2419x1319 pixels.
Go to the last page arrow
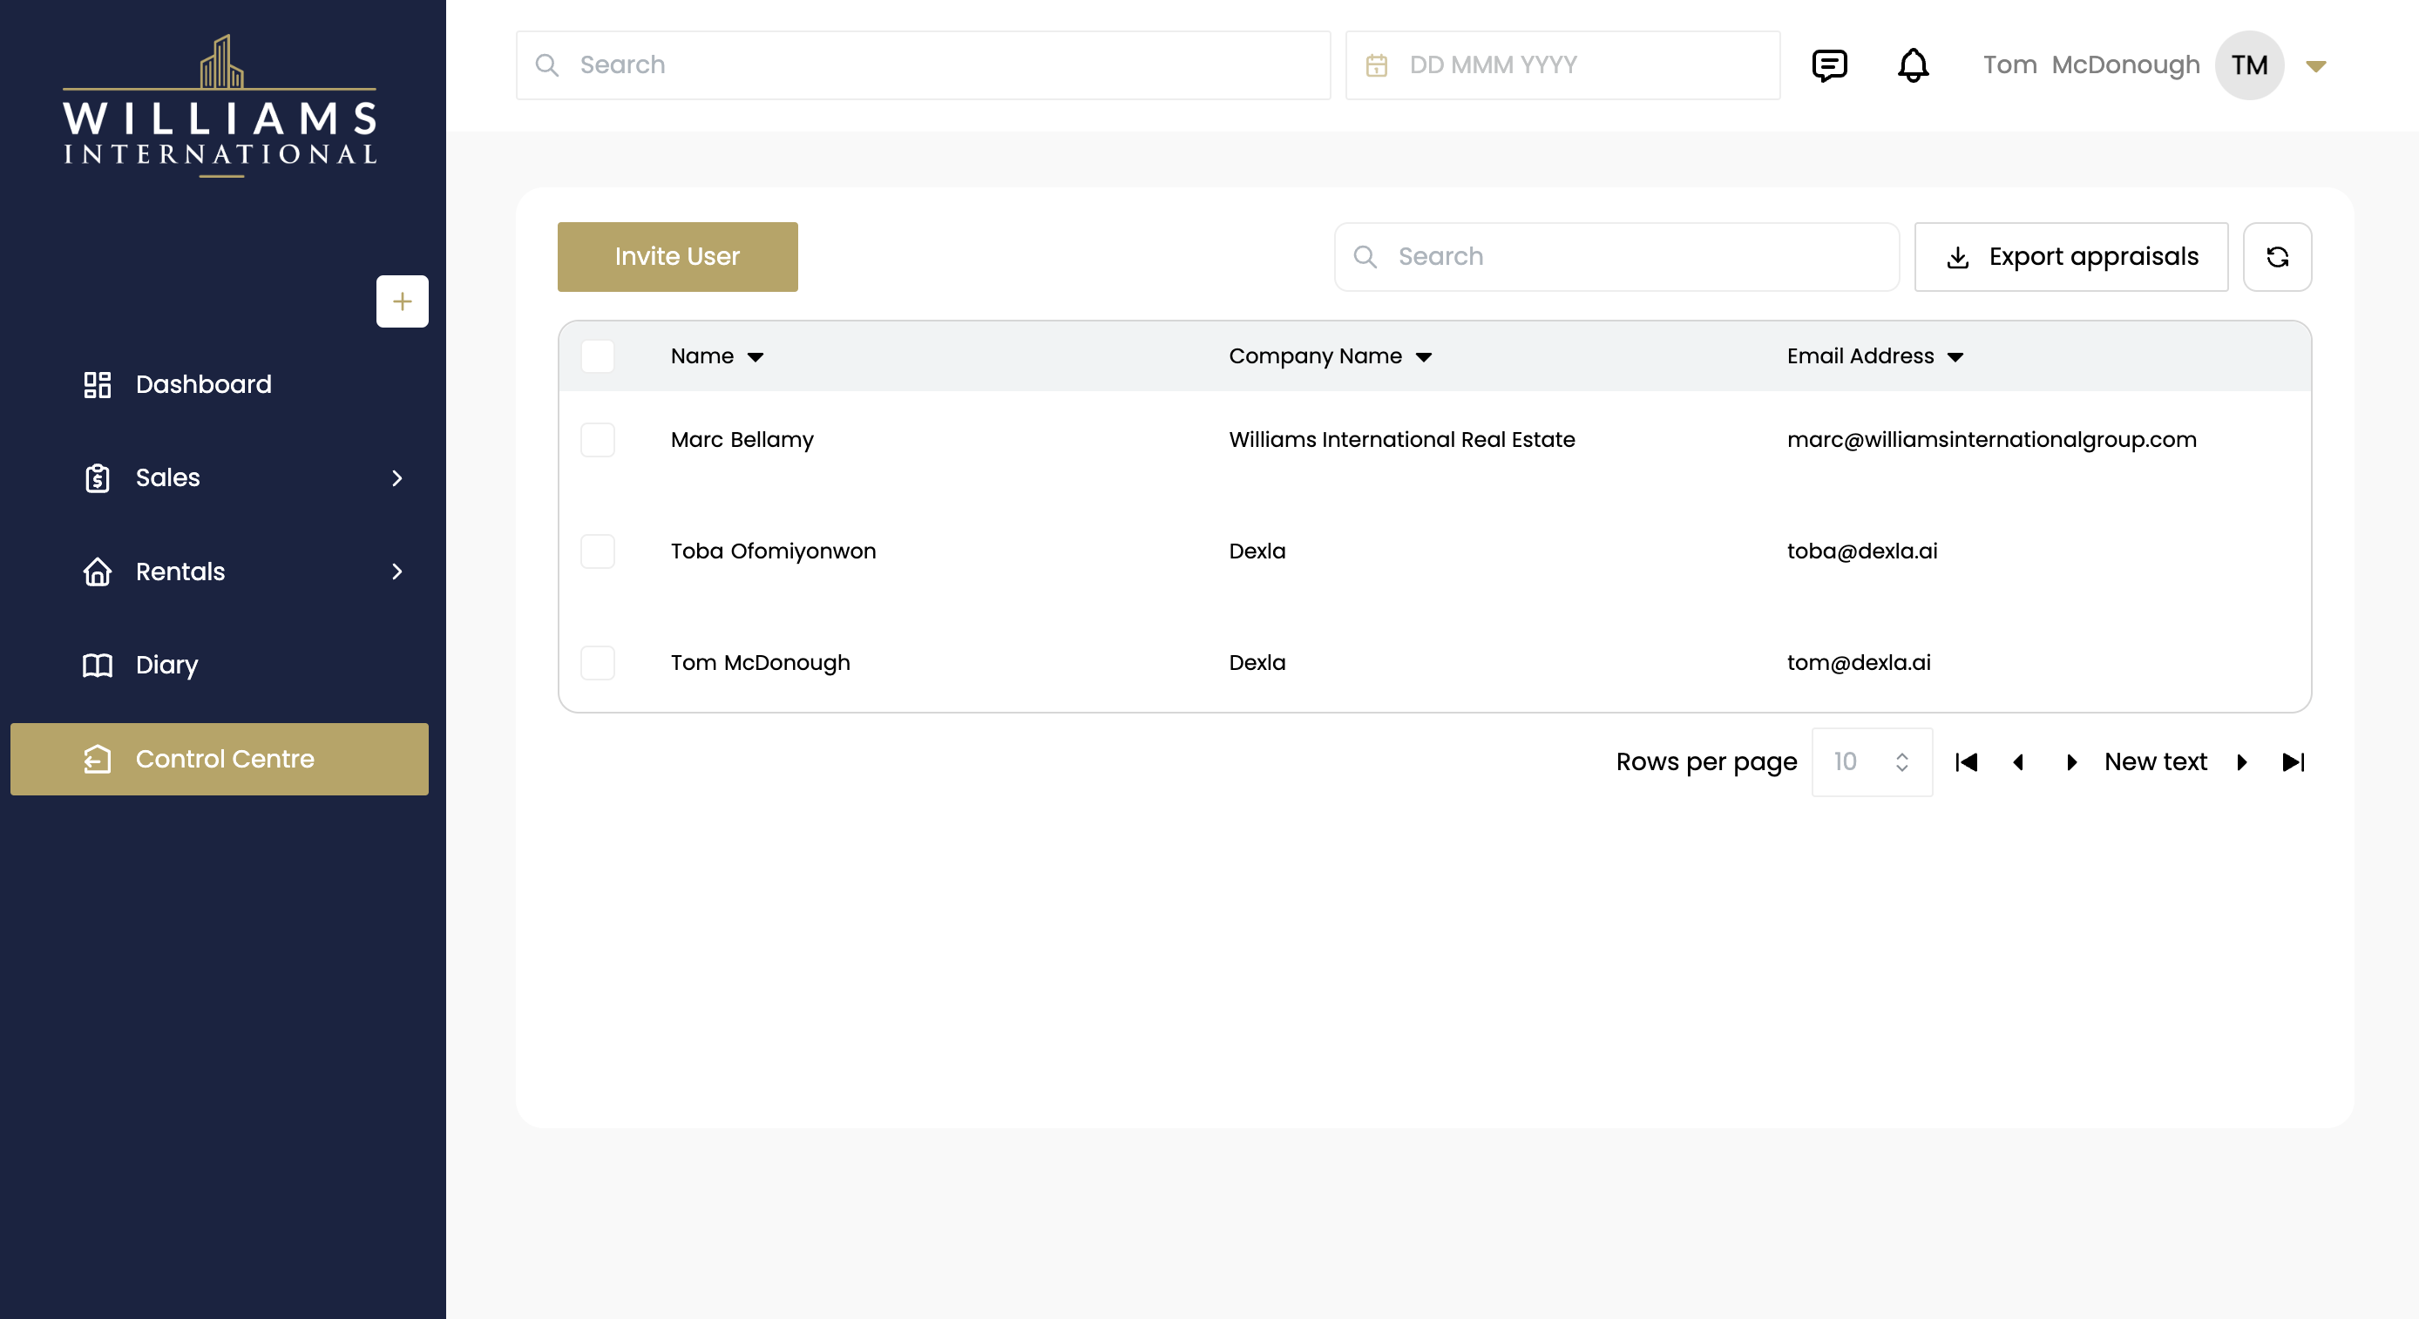pos(2294,762)
